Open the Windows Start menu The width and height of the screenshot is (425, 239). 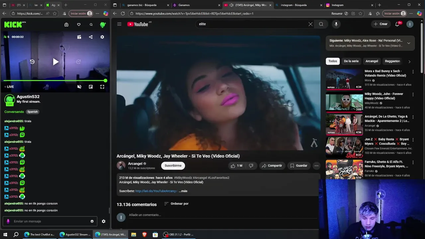[5, 234]
